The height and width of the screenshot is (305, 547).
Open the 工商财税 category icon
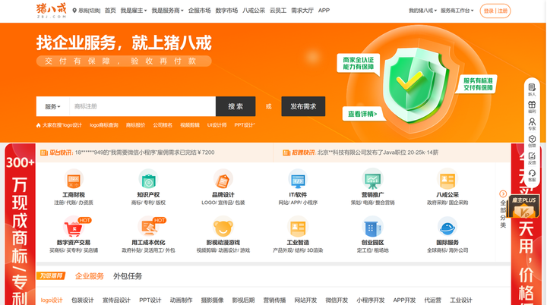click(x=74, y=180)
